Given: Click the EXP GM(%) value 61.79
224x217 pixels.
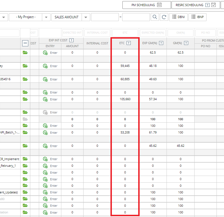Looking at the screenshot, I should click(x=153, y=132).
